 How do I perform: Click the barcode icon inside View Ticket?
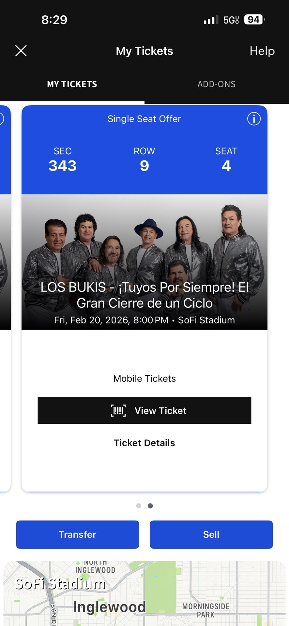(x=118, y=411)
